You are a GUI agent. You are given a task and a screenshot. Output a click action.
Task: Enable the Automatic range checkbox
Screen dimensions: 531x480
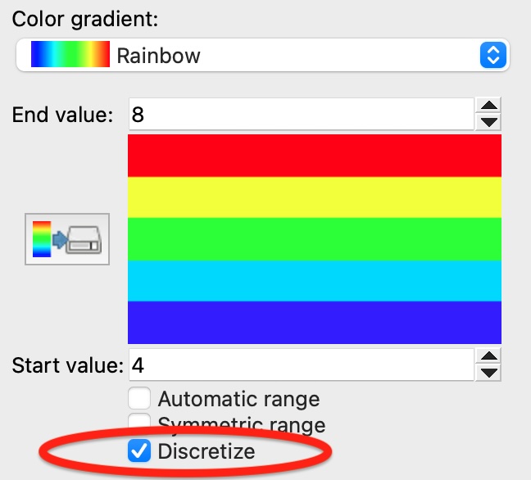click(x=140, y=399)
